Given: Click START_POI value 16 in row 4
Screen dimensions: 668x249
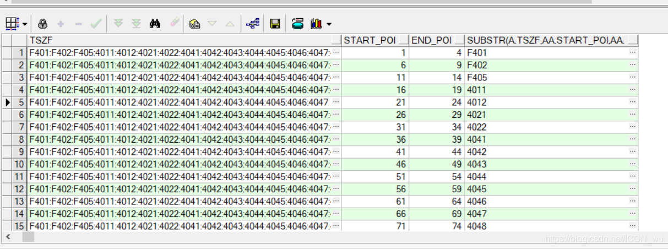Looking at the screenshot, I should 376,90.
